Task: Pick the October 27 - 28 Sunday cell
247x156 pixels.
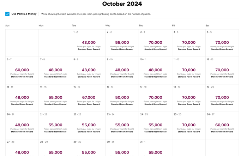Action: [x=22, y=148]
